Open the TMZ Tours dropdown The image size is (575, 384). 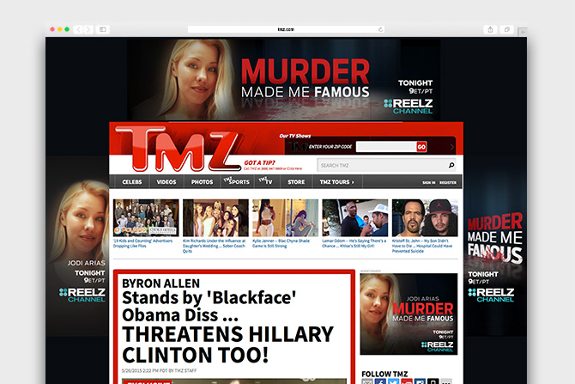[336, 182]
